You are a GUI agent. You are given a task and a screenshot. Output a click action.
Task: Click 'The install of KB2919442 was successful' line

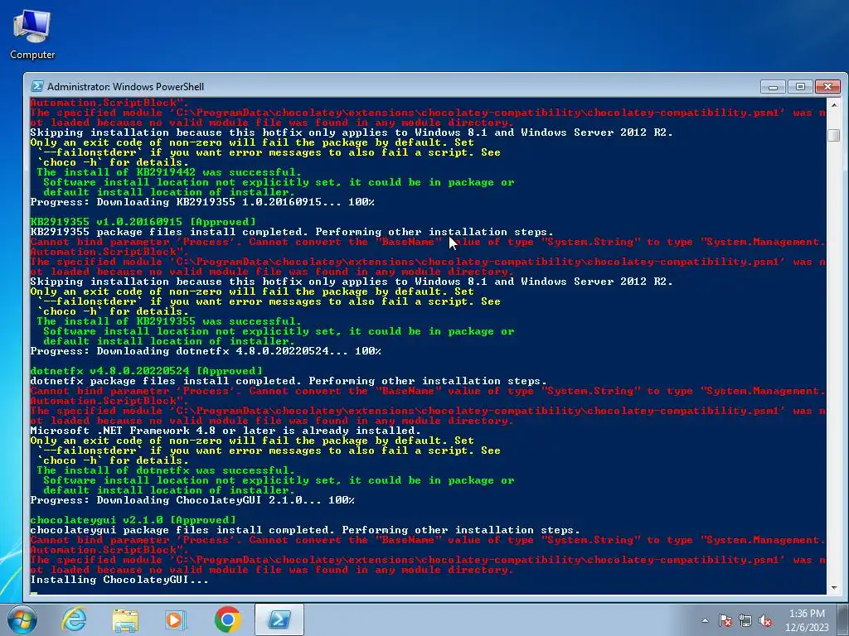click(x=169, y=172)
